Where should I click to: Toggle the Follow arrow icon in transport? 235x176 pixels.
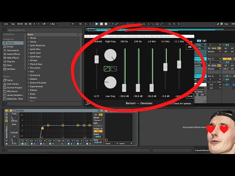click(x=73, y=24)
